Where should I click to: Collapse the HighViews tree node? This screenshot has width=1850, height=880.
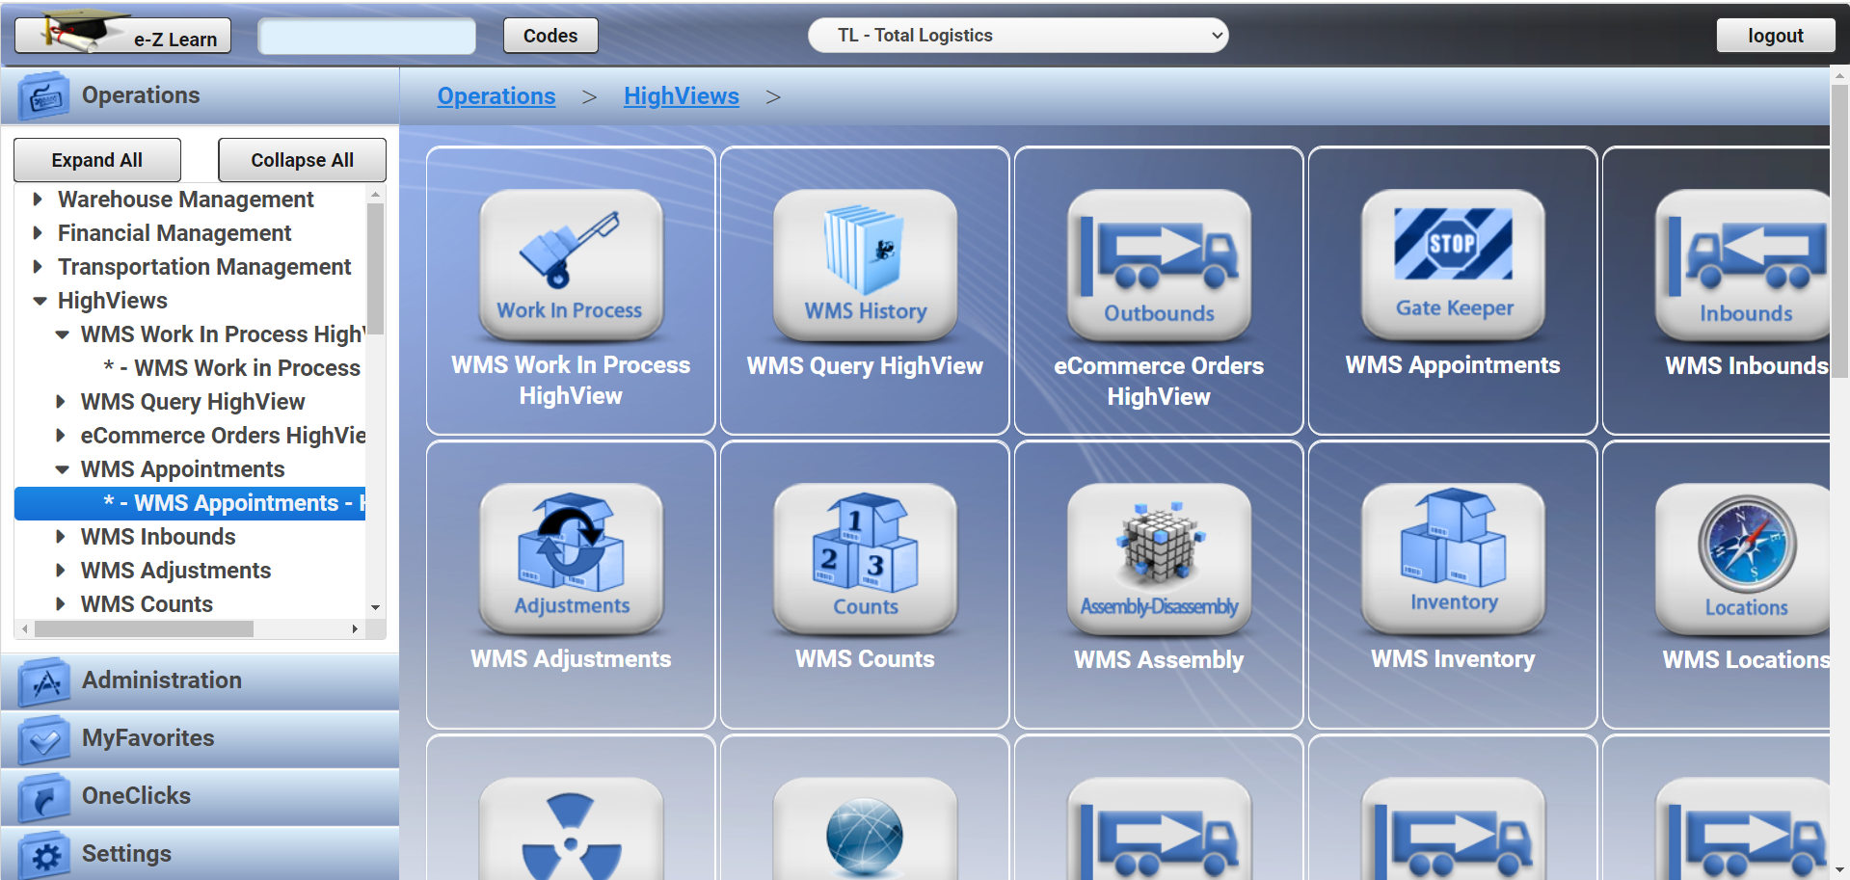click(x=39, y=300)
